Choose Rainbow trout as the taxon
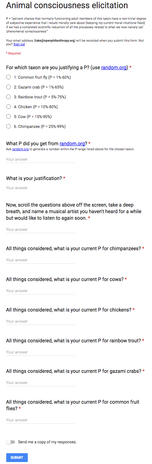 tap(8, 97)
